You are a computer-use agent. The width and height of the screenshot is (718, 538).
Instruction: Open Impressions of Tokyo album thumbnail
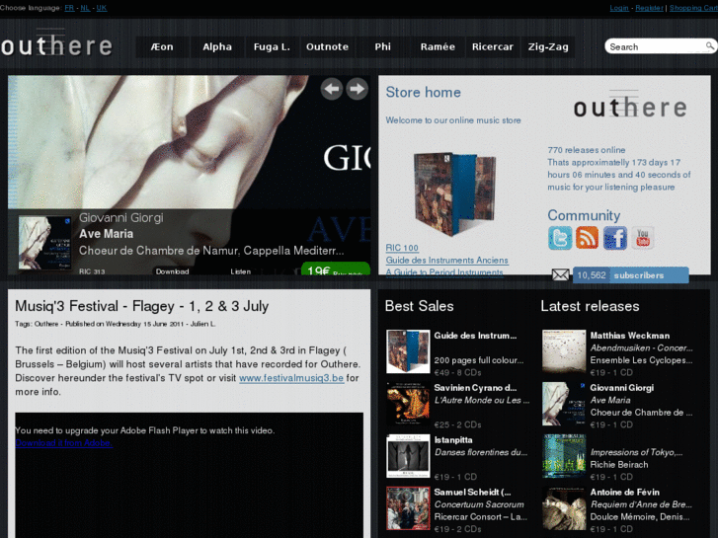(x=564, y=456)
